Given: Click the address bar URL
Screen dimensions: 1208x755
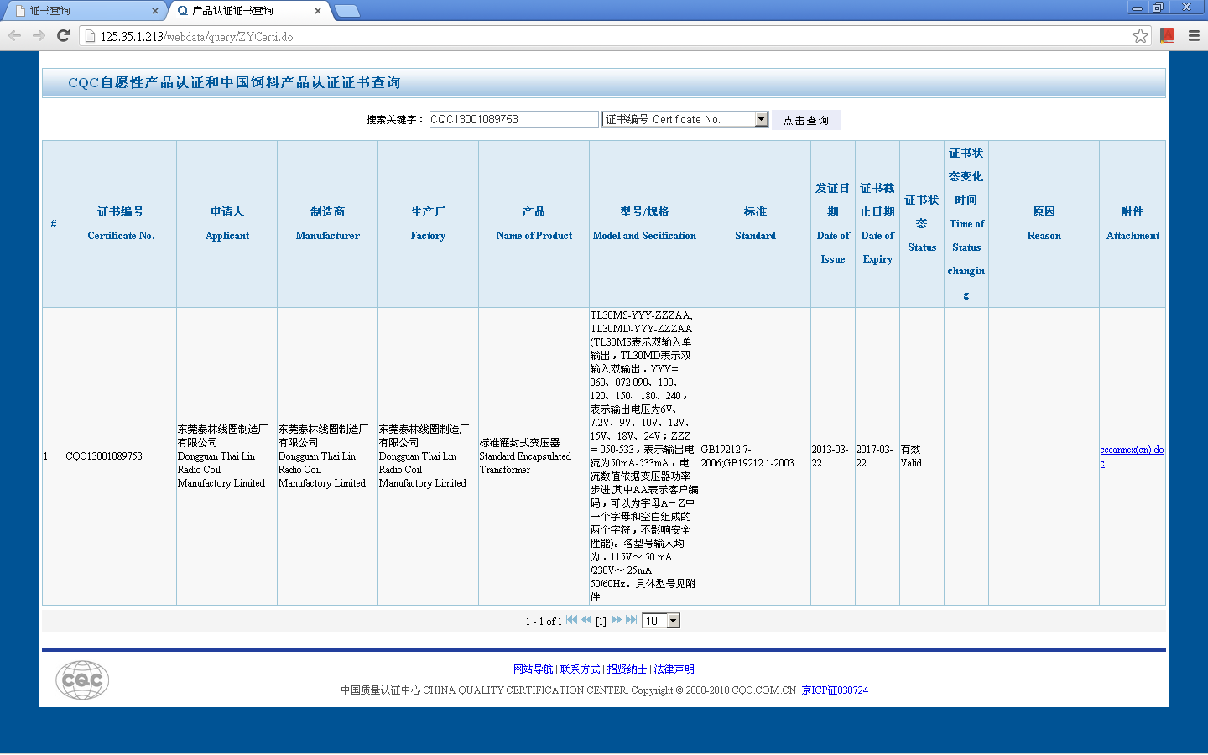Looking at the screenshot, I should (197, 37).
